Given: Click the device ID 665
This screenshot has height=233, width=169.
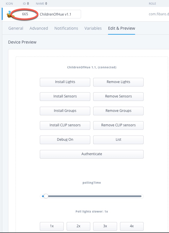Looking at the screenshot, I should tap(25, 14).
